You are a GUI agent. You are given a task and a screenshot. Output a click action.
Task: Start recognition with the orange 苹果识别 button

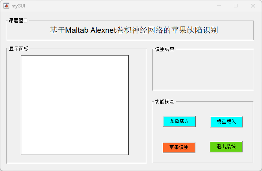179,147
